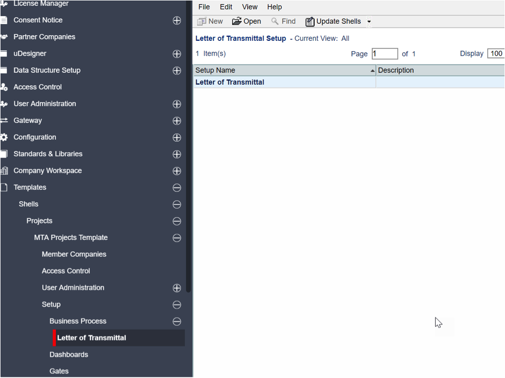505x378 pixels.
Task: Expand the Data Structure Setup node
Action: (x=177, y=70)
